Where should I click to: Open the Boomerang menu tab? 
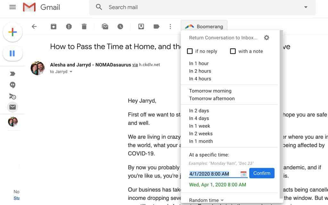pos(204,26)
